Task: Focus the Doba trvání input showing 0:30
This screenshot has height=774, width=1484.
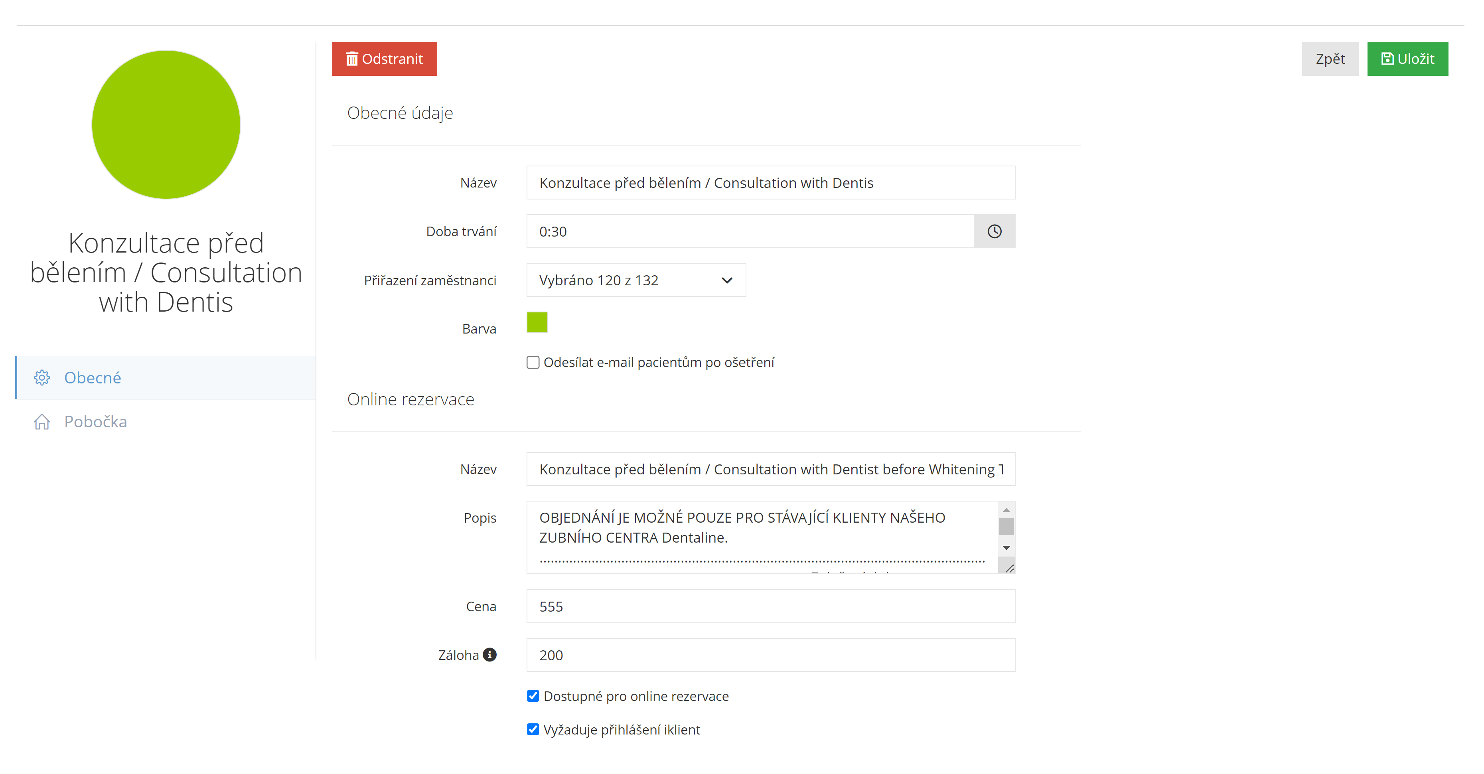Action: 749,231
